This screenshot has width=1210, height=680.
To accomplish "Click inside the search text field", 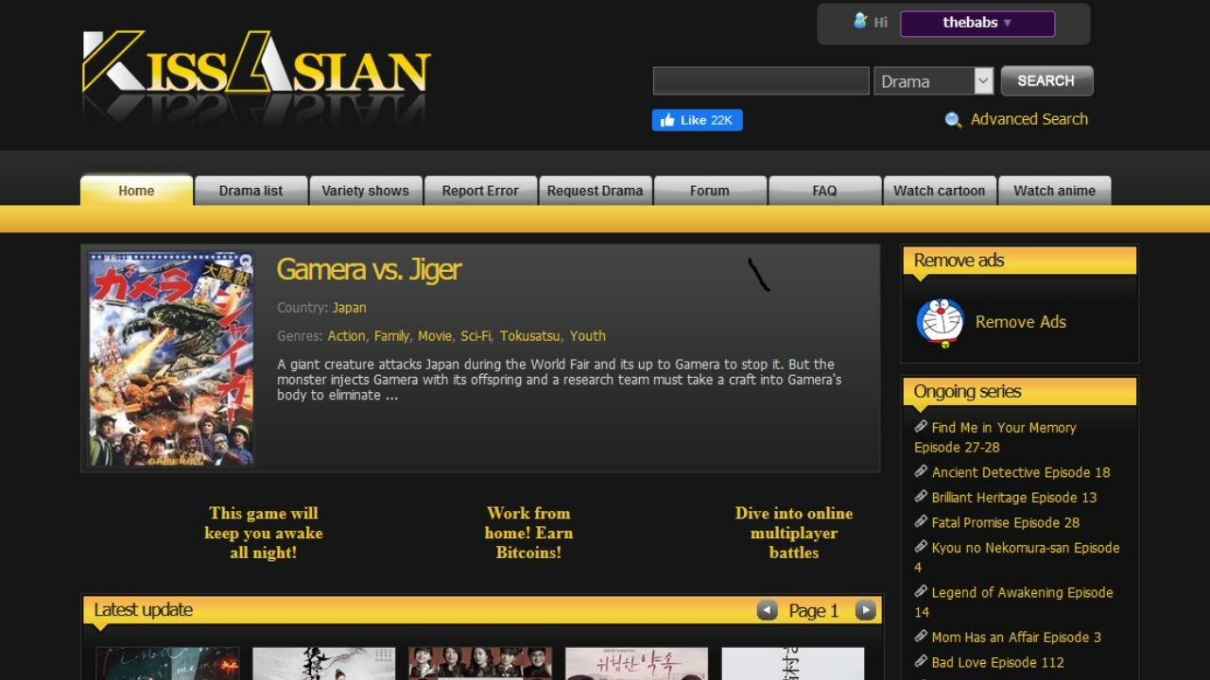I will (760, 80).
